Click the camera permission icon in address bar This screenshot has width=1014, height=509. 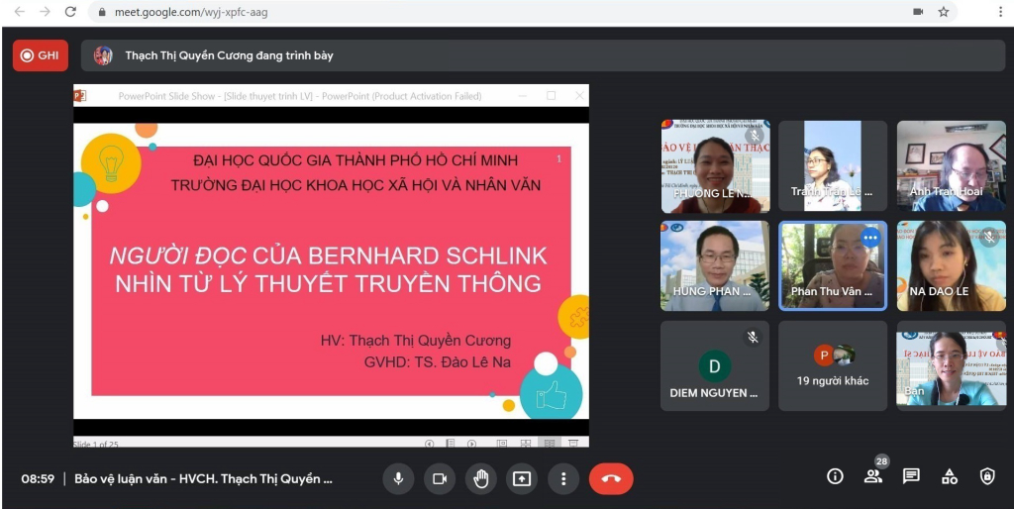[918, 12]
